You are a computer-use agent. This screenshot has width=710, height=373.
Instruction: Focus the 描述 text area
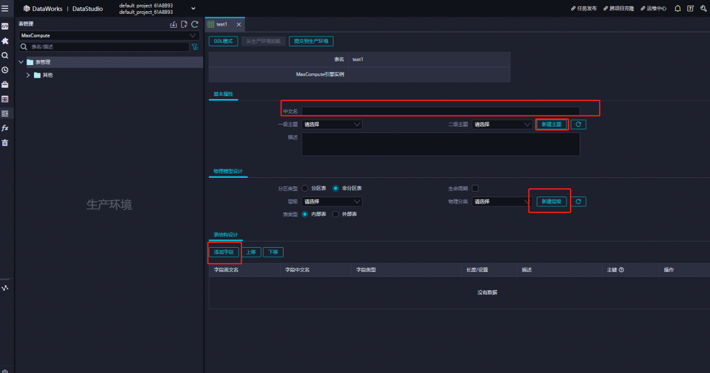tap(440, 144)
